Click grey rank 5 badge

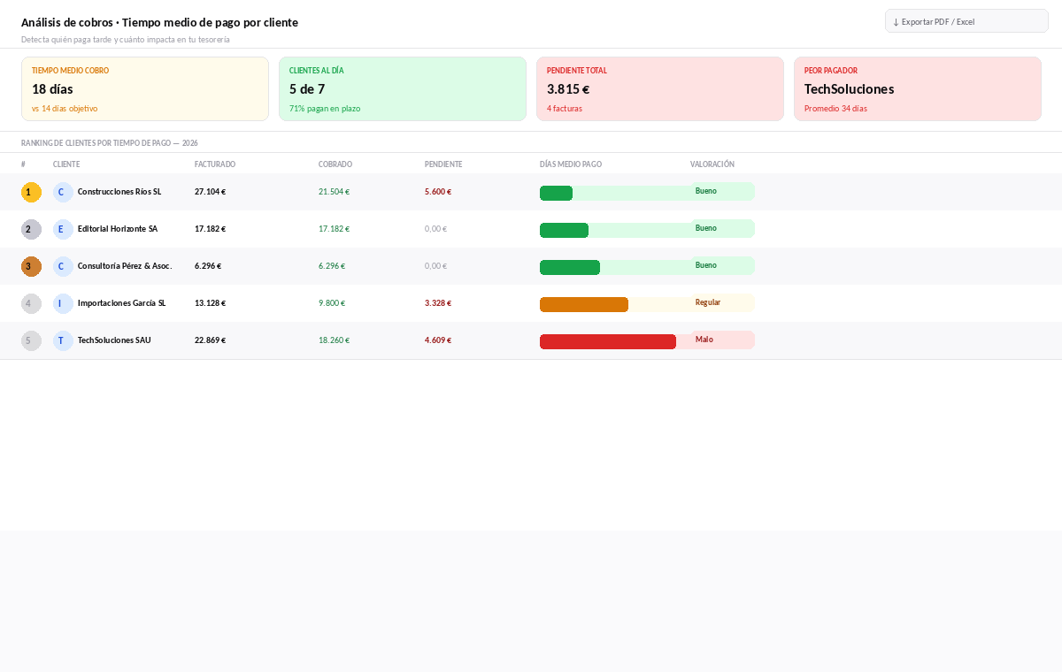point(31,340)
